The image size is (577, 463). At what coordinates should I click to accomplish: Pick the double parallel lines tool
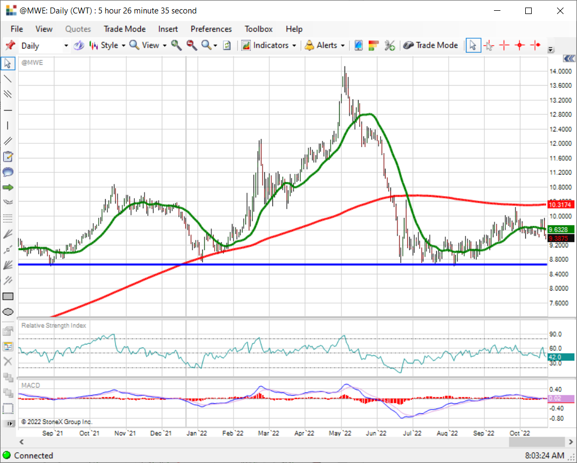(x=8, y=141)
